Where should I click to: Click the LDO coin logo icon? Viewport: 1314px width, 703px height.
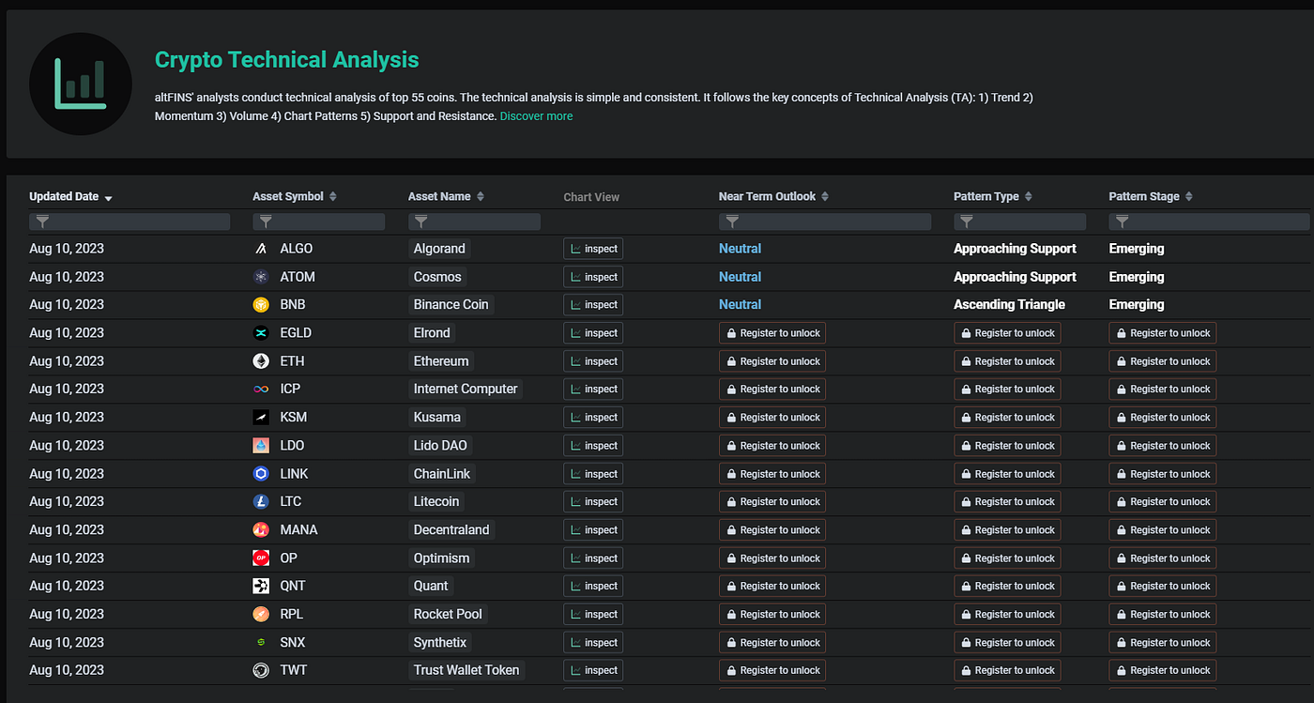[x=261, y=445]
